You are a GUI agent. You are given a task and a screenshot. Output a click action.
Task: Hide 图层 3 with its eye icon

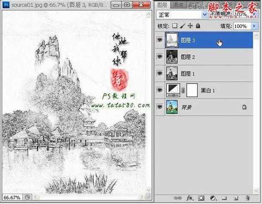pos(160,40)
